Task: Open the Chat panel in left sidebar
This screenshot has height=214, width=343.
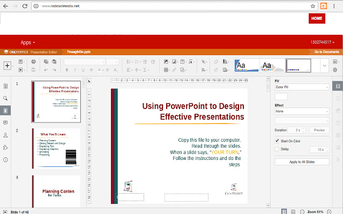Action: [x=5, y=135]
